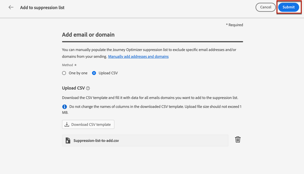
Task: Click the CSV file document icon
Action: pyautogui.click(x=68, y=140)
